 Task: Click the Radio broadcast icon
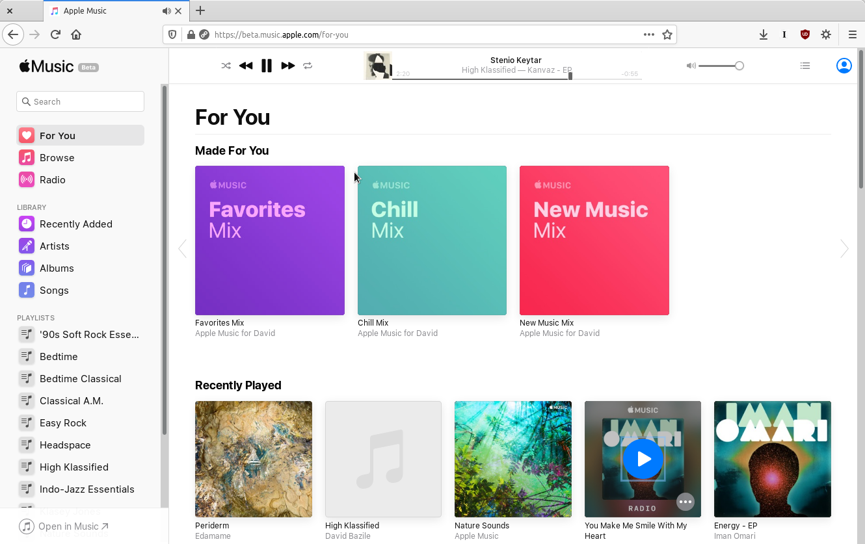[x=26, y=179]
